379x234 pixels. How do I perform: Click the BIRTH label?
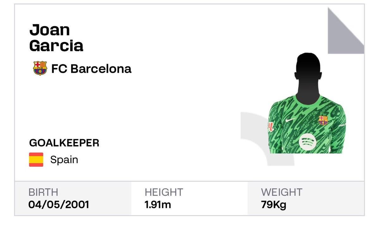[43, 192]
